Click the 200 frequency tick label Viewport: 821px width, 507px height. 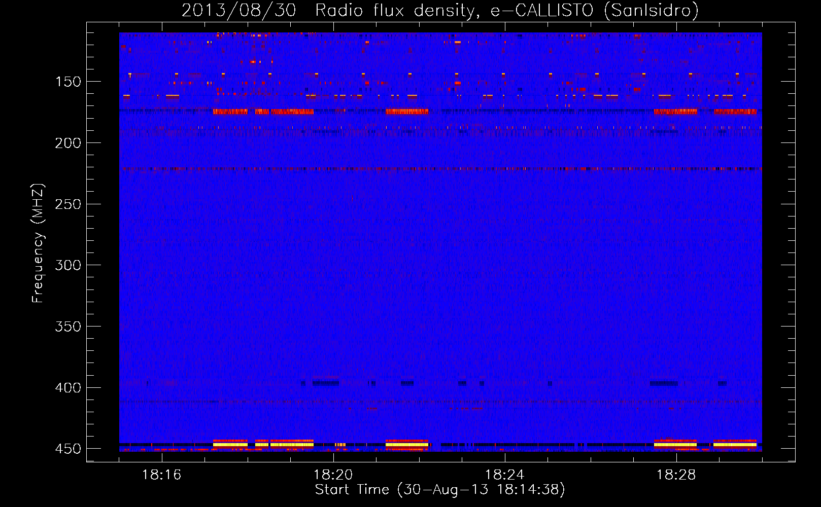click(68, 143)
